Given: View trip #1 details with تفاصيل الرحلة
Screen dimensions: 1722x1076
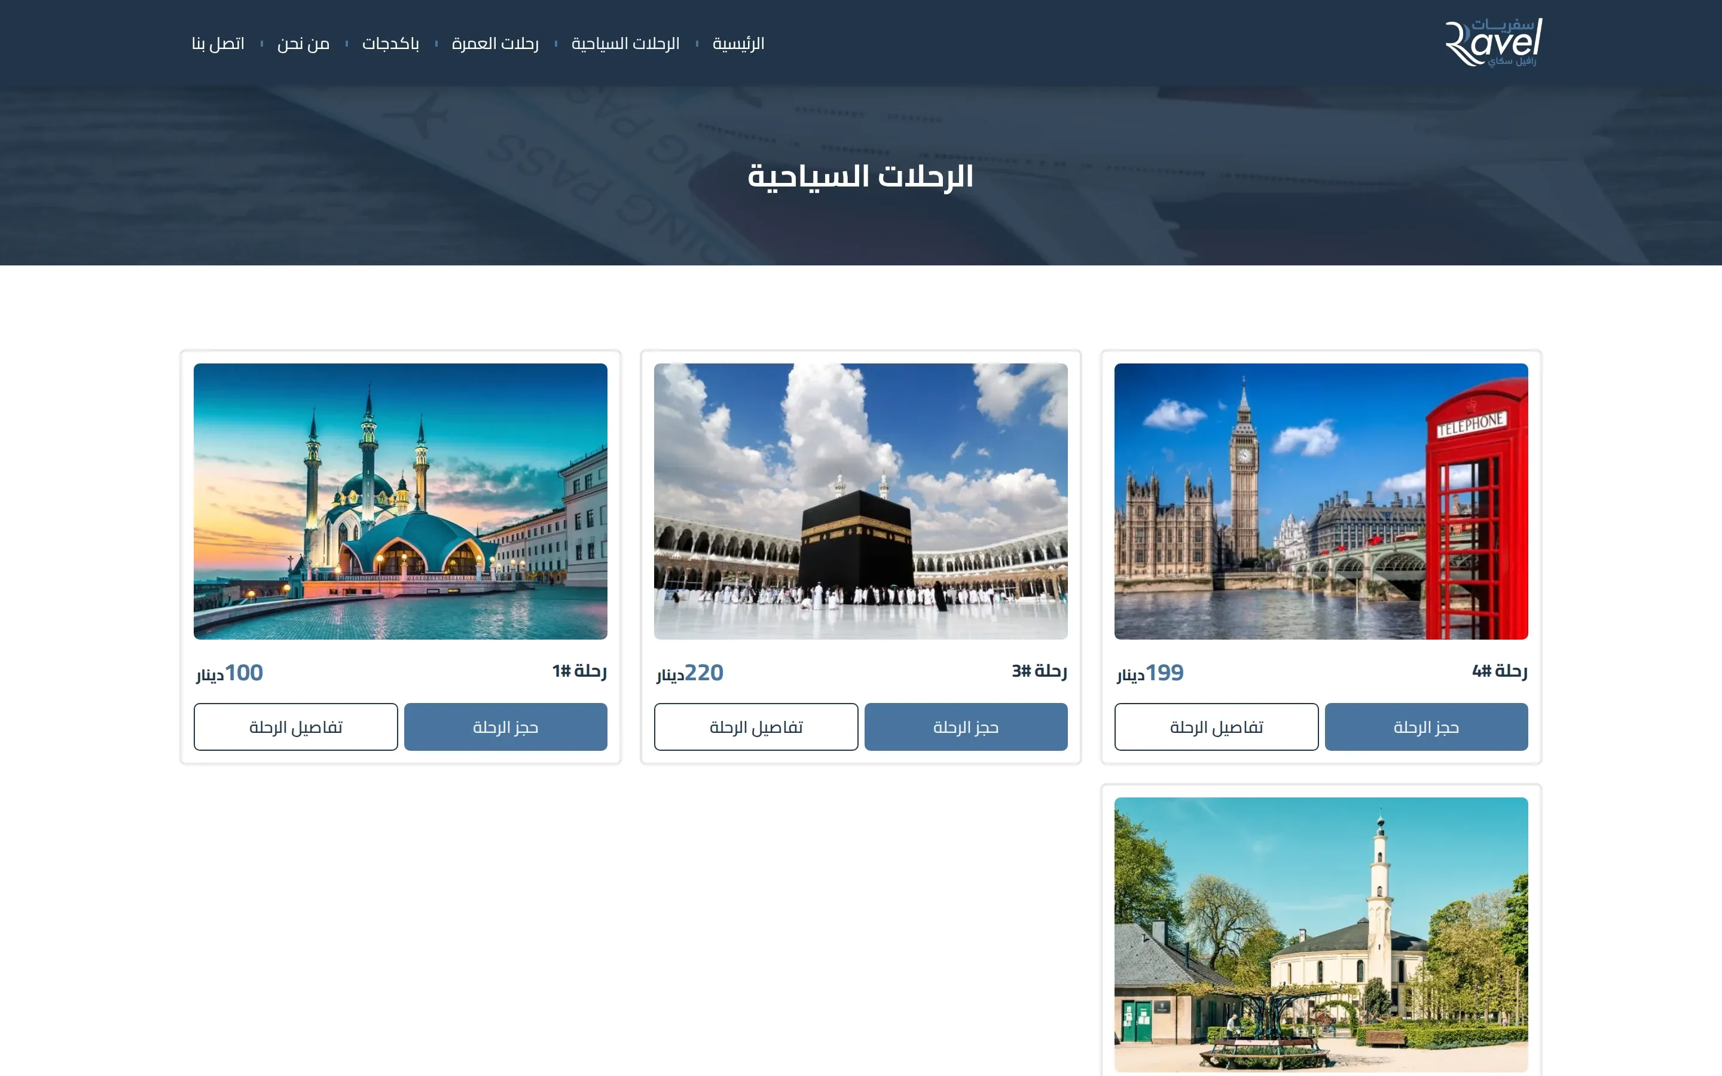Looking at the screenshot, I should (295, 726).
